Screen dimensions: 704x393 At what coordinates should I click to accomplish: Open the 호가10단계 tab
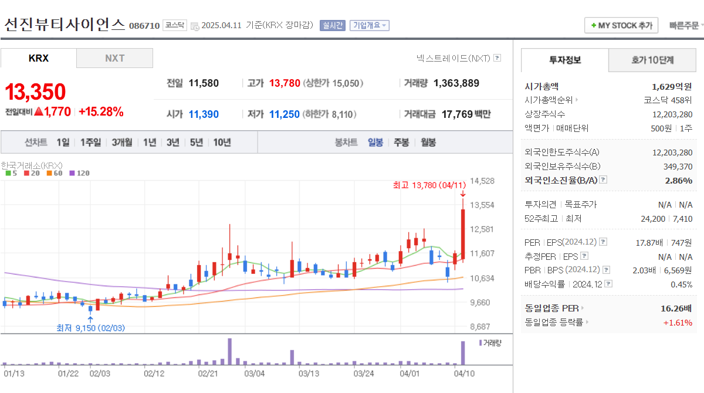(x=652, y=60)
